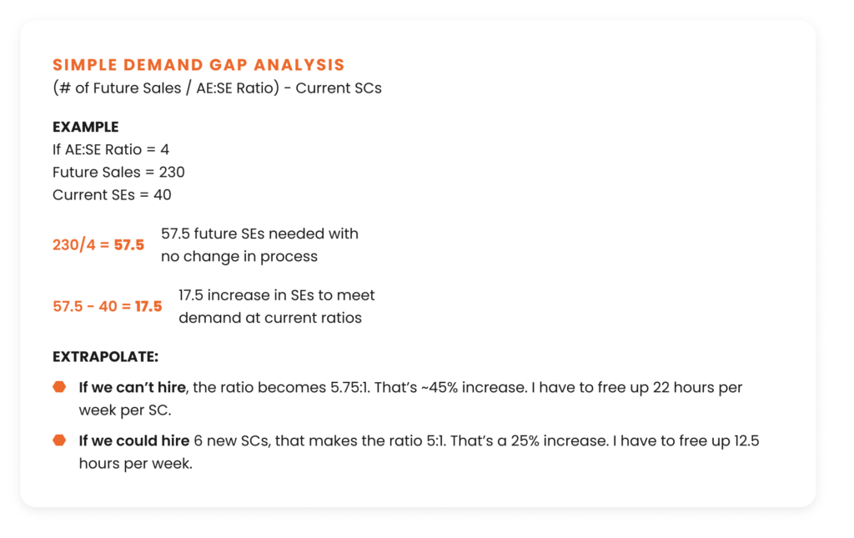Viewport: 854px width, 538px height.
Task: Click the "Current SEs = 40" line
Action: click(x=113, y=194)
